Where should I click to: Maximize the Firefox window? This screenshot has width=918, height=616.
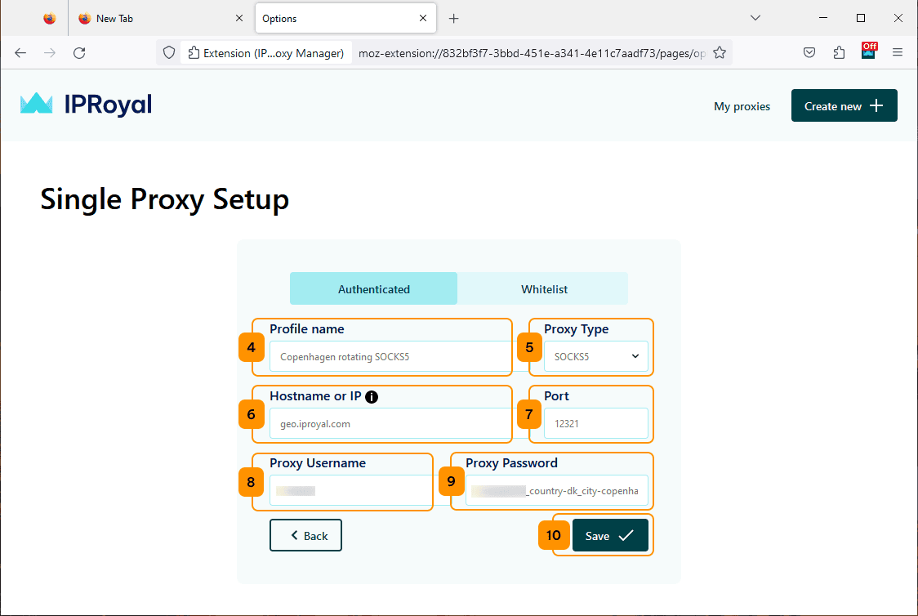861,18
